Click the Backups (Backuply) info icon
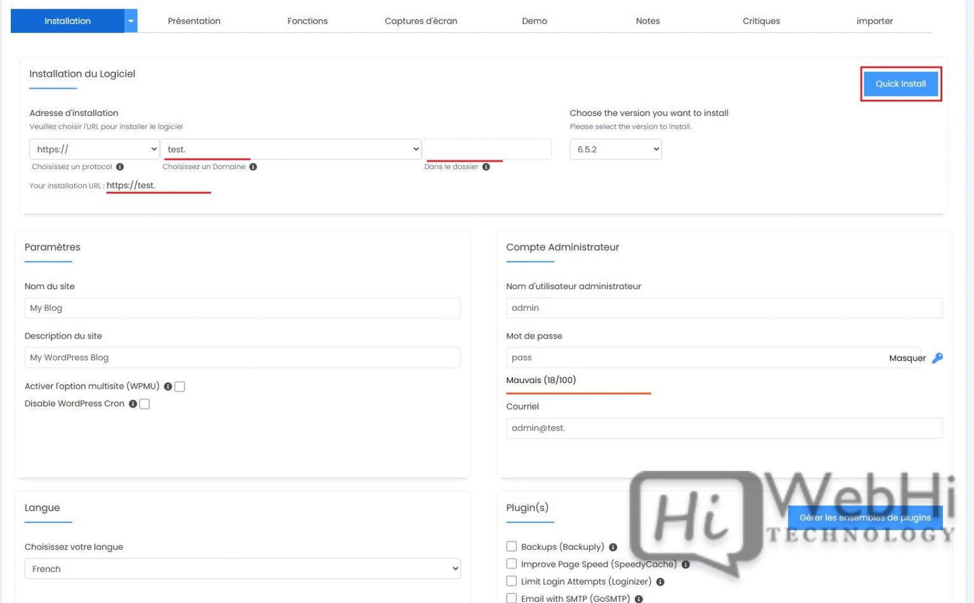Image resolution: width=974 pixels, height=603 pixels. [x=613, y=546]
